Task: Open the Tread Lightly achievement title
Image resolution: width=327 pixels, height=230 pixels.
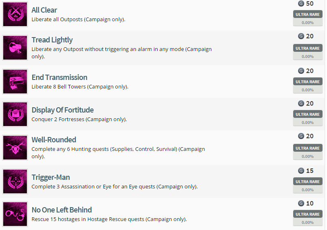Action: (52, 40)
